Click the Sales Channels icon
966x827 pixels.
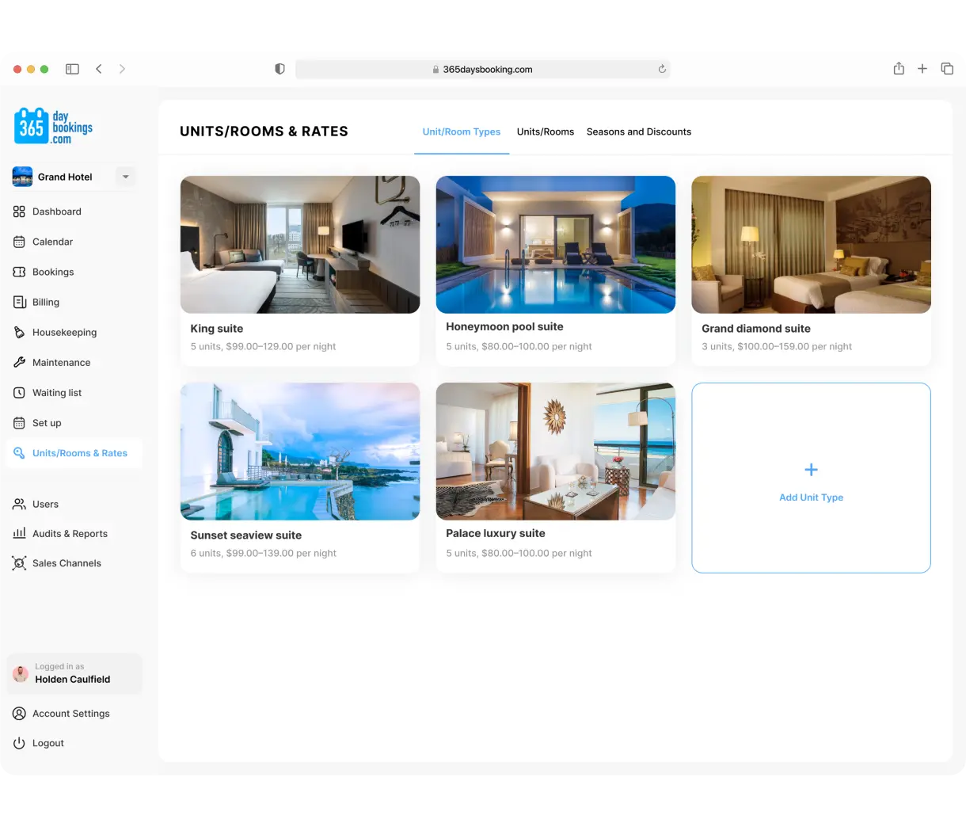tap(19, 563)
